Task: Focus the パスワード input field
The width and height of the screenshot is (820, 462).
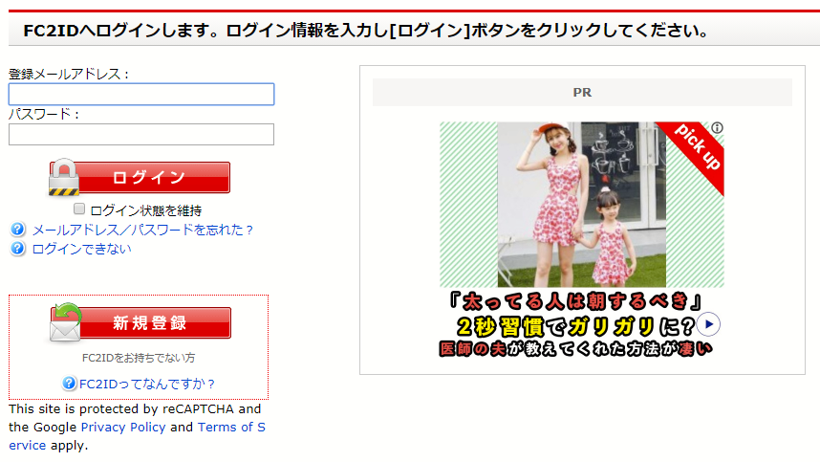Action: point(141,135)
